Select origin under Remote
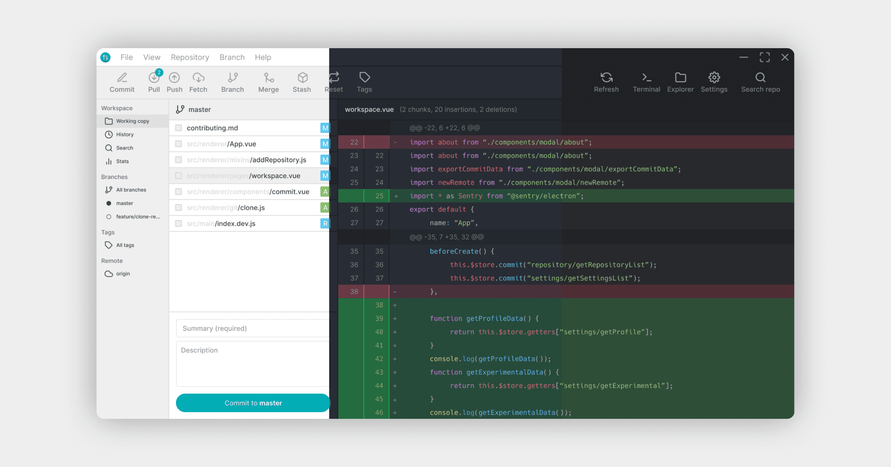Screen dimensions: 891x467 click(x=123, y=274)
